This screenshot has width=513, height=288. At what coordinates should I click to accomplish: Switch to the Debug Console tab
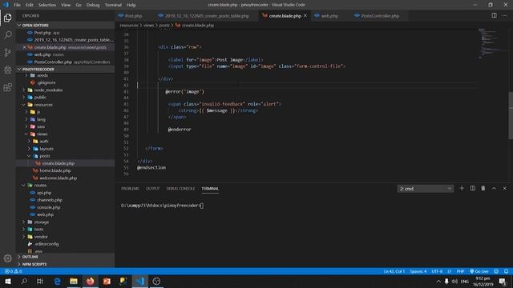(180, 189)
